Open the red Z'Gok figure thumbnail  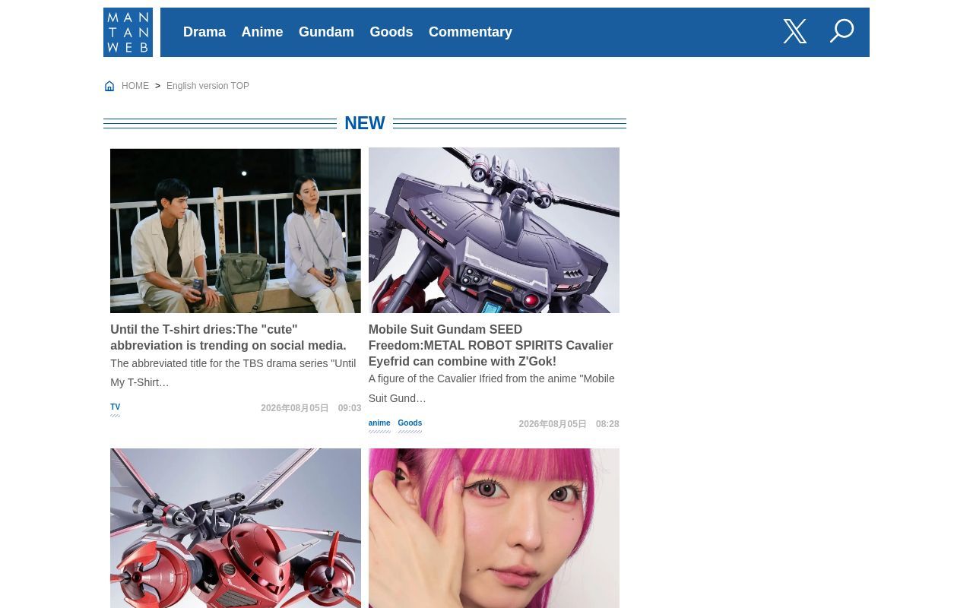tap(236, 528)
